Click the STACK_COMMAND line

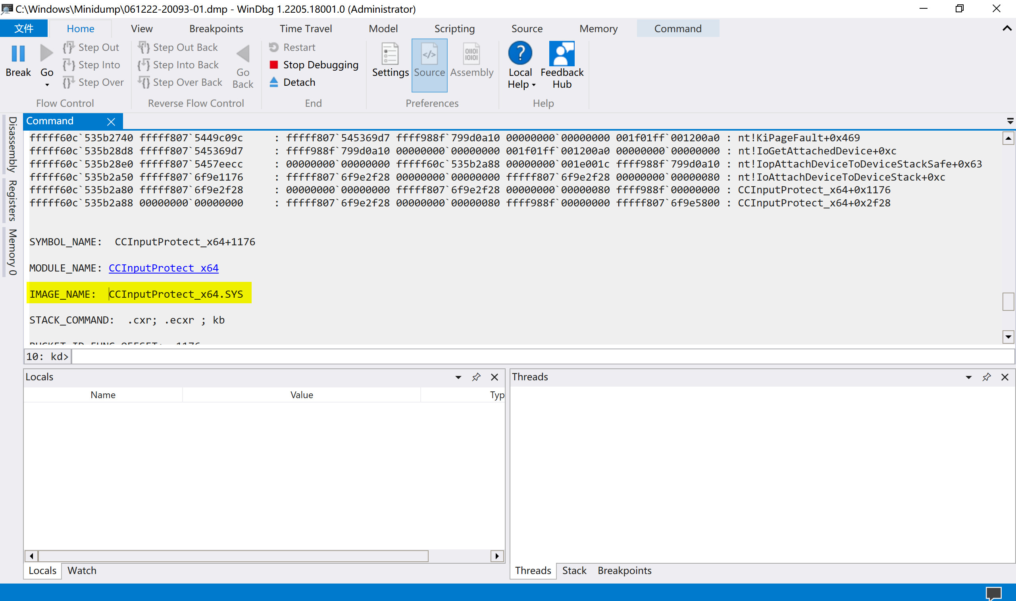coord(127,320)
